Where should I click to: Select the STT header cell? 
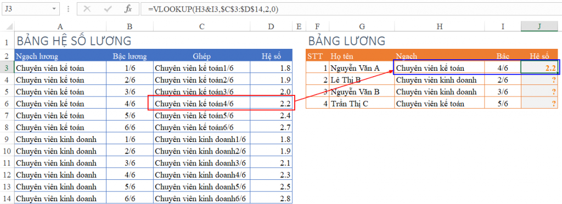point(318,56)
